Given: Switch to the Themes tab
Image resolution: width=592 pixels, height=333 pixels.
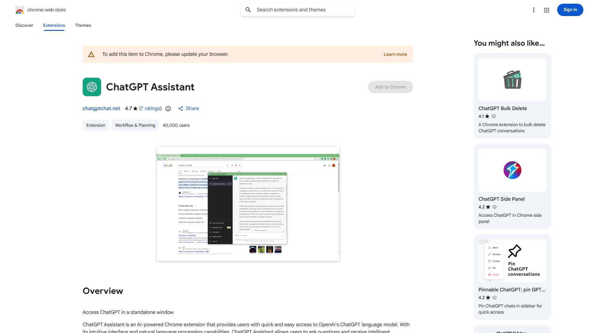Looking at the screenshot, I should click(83, 25).
